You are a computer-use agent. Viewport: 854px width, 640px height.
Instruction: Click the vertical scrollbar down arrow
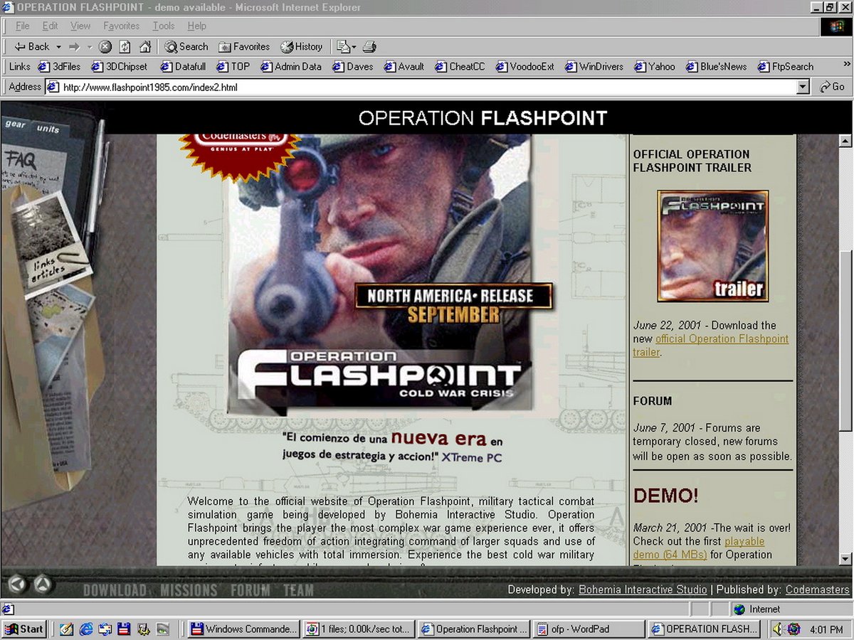coord(845,559)
